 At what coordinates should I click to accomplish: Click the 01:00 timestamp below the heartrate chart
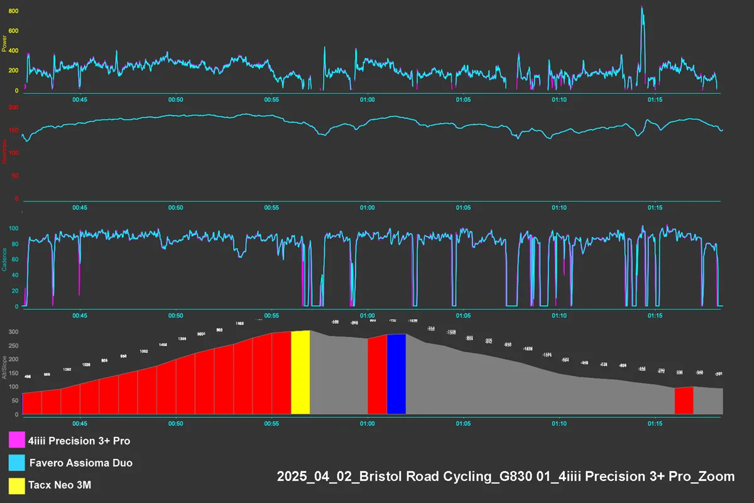[367, 207]
